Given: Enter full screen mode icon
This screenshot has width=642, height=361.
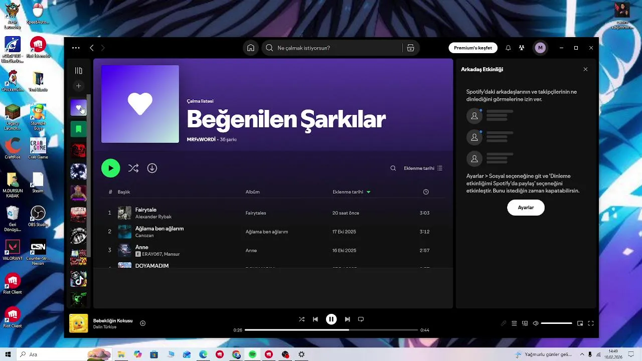Looking at the screenshot, I should click(x=591, y=323).
